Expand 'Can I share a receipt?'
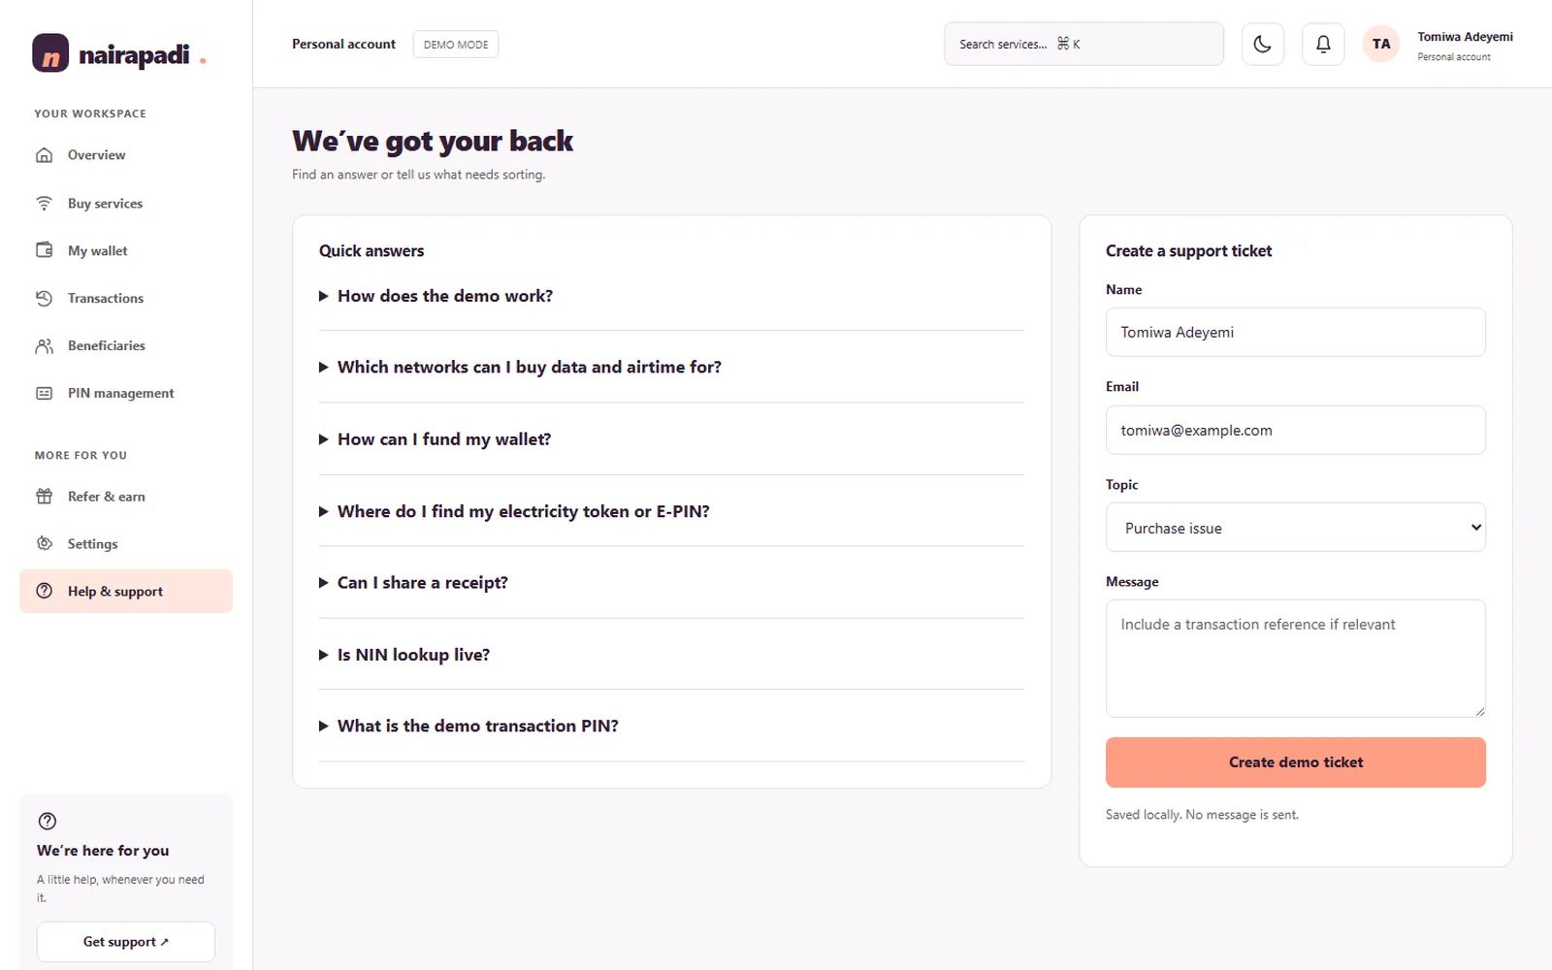Image resolution: width=1552 pixels, height=970 pixels. click(671, 583)
